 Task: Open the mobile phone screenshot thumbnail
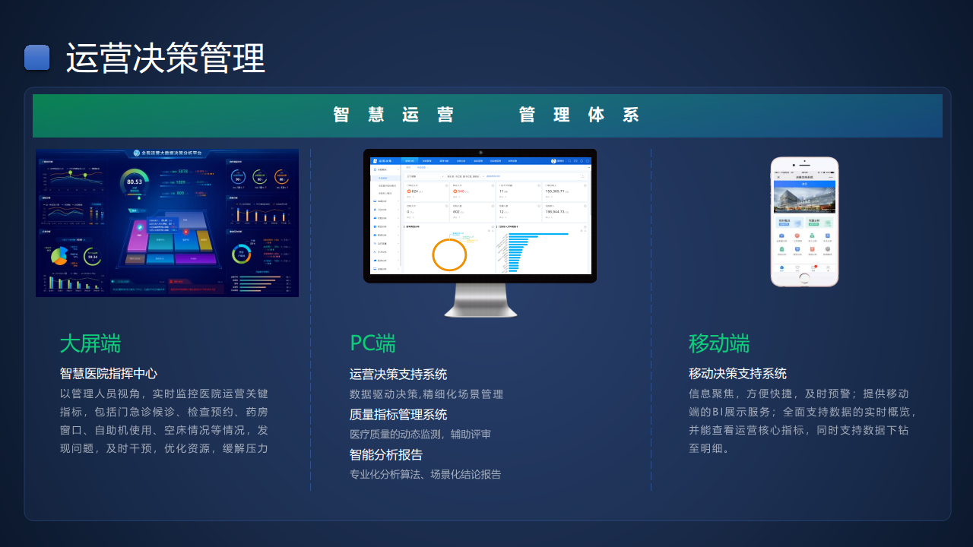pyautogui.click(x=804, y=222)
